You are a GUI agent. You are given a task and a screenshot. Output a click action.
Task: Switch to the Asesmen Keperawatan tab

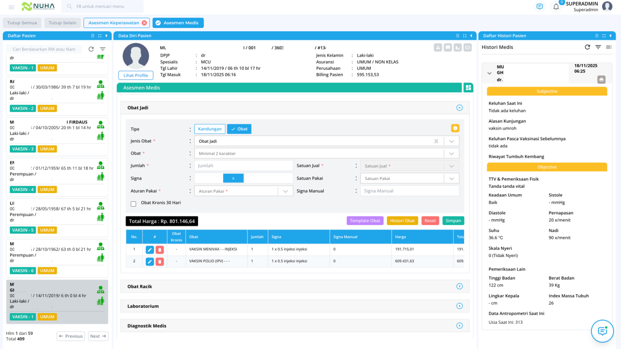tap(113, 23)
